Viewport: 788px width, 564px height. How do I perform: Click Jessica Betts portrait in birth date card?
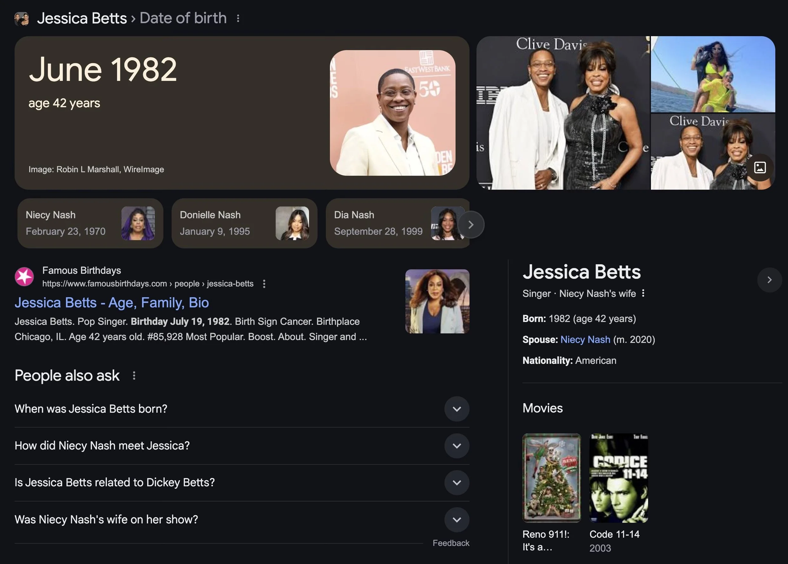(x=392, y=113)
